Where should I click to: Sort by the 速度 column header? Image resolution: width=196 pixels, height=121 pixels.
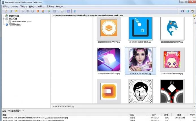pos(179,115)
